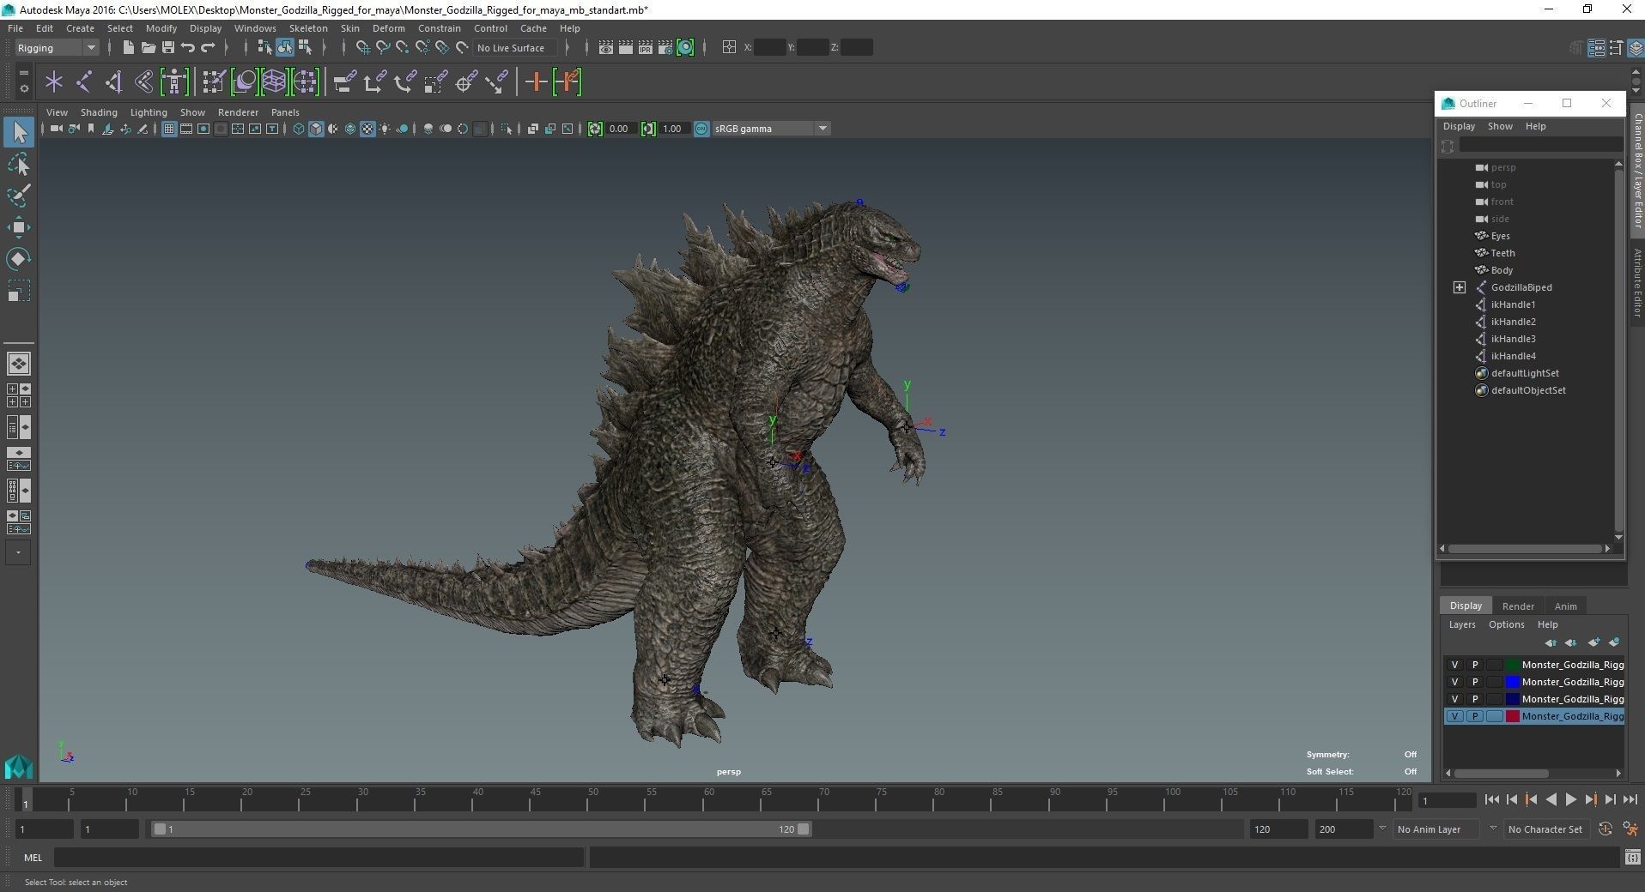Screen dimensions: 1645x892
Task: Click the red layer color swatch
Action: [1513, 716]
